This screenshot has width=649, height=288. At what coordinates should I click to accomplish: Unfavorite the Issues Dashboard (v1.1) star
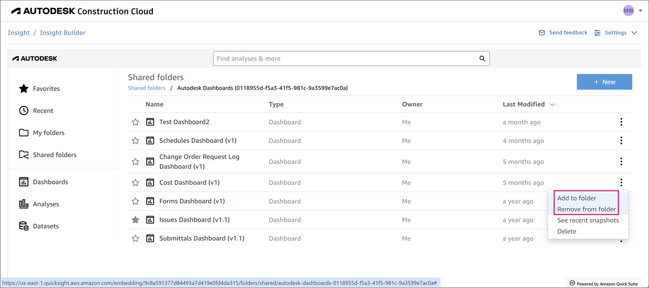pyautogui.click(x=135, y=220)
